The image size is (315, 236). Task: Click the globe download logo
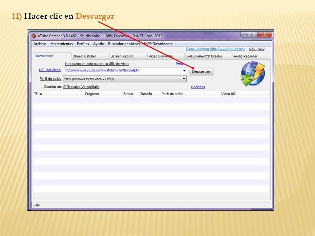(x=253, y=74)
